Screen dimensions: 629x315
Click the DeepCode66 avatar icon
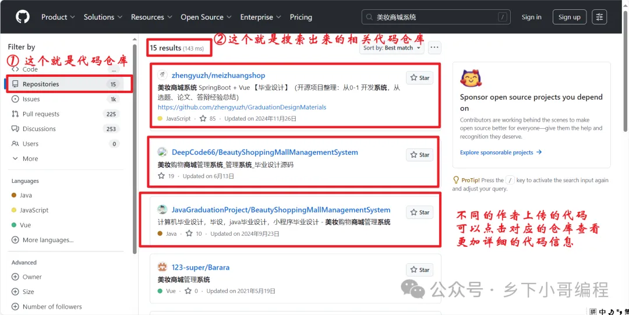point(162,152)
